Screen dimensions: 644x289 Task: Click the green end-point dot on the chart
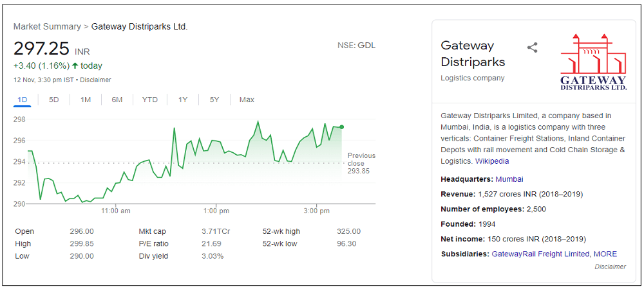pos(342,127)
